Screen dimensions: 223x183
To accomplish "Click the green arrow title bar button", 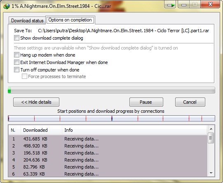I will [x=170, y=5].
